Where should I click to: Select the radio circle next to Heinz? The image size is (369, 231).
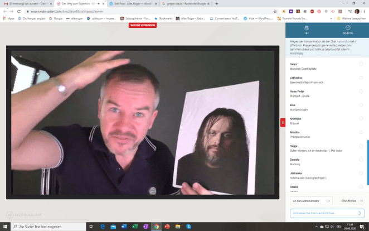coord(361,64)
